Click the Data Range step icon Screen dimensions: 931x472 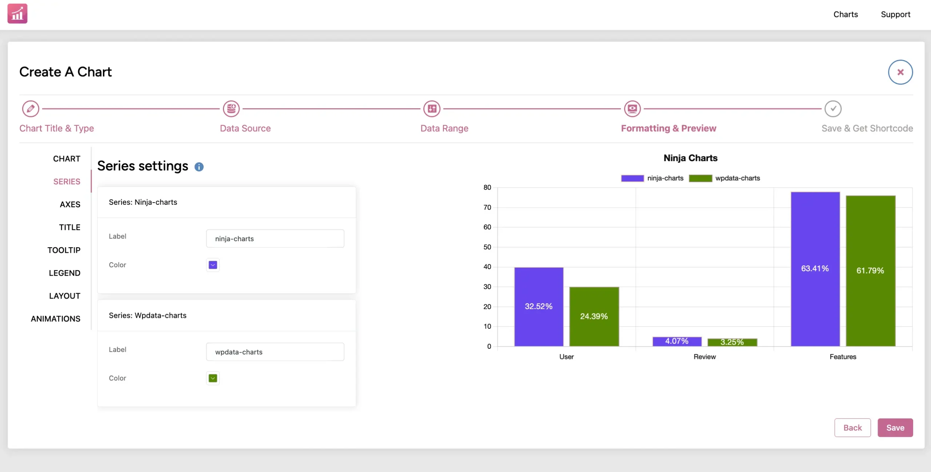432,109
